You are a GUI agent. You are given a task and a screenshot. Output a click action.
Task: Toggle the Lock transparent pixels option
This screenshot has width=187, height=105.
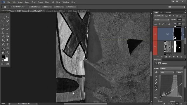point(160,24)
